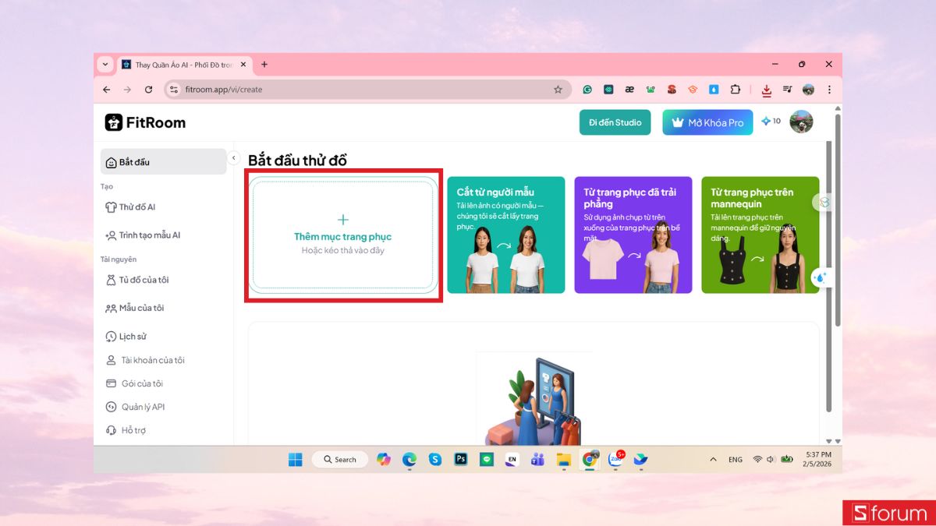936x526 pixels.
Task: Open the tab search dropdown arrow
Action: [106, 64]
